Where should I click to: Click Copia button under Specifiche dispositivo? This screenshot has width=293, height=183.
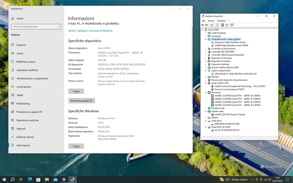pyautogui.click(x=76, y=91)
